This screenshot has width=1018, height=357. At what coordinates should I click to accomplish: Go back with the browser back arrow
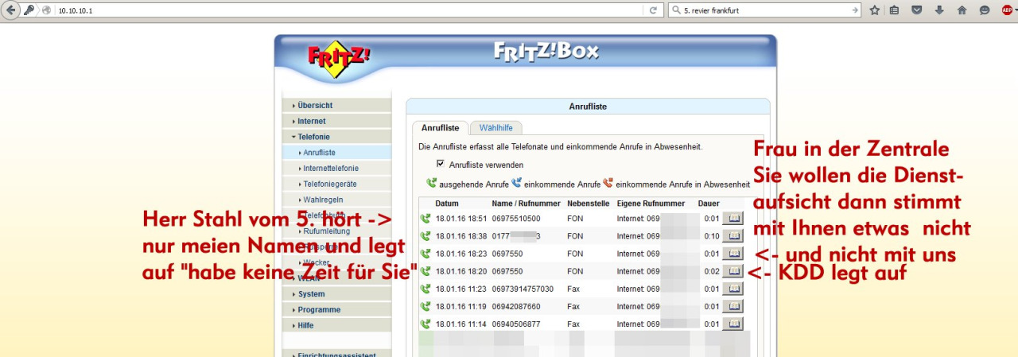[x=12, y=10]
